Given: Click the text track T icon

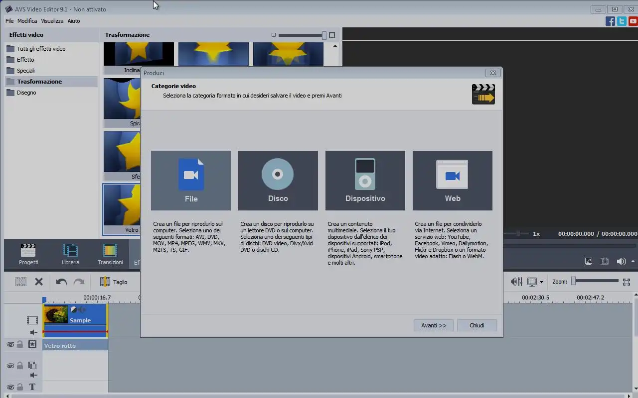Looking at the screenshot, I should tap(32, 387).
